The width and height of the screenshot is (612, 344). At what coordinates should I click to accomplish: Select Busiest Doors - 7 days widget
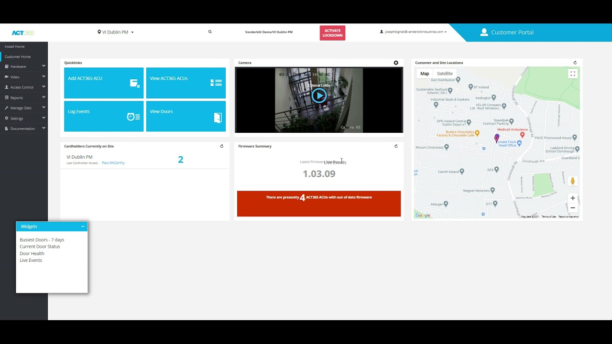[x=42, y=240]
